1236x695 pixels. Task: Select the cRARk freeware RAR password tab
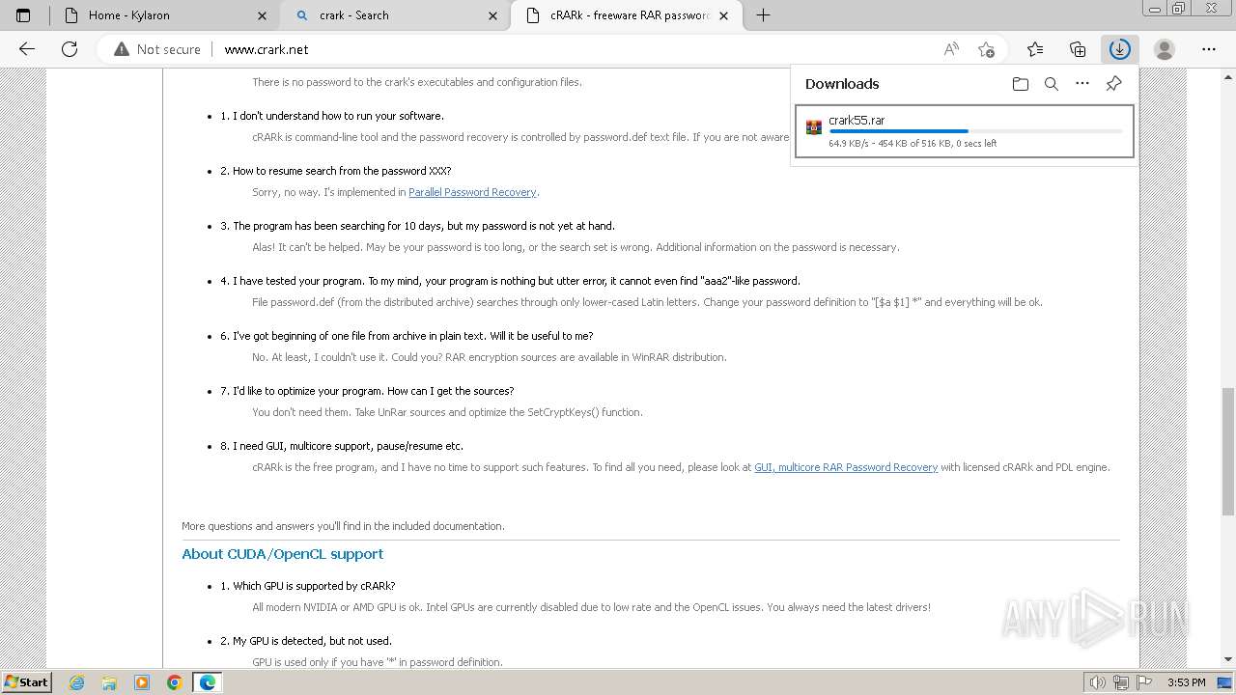pos(626,15)
